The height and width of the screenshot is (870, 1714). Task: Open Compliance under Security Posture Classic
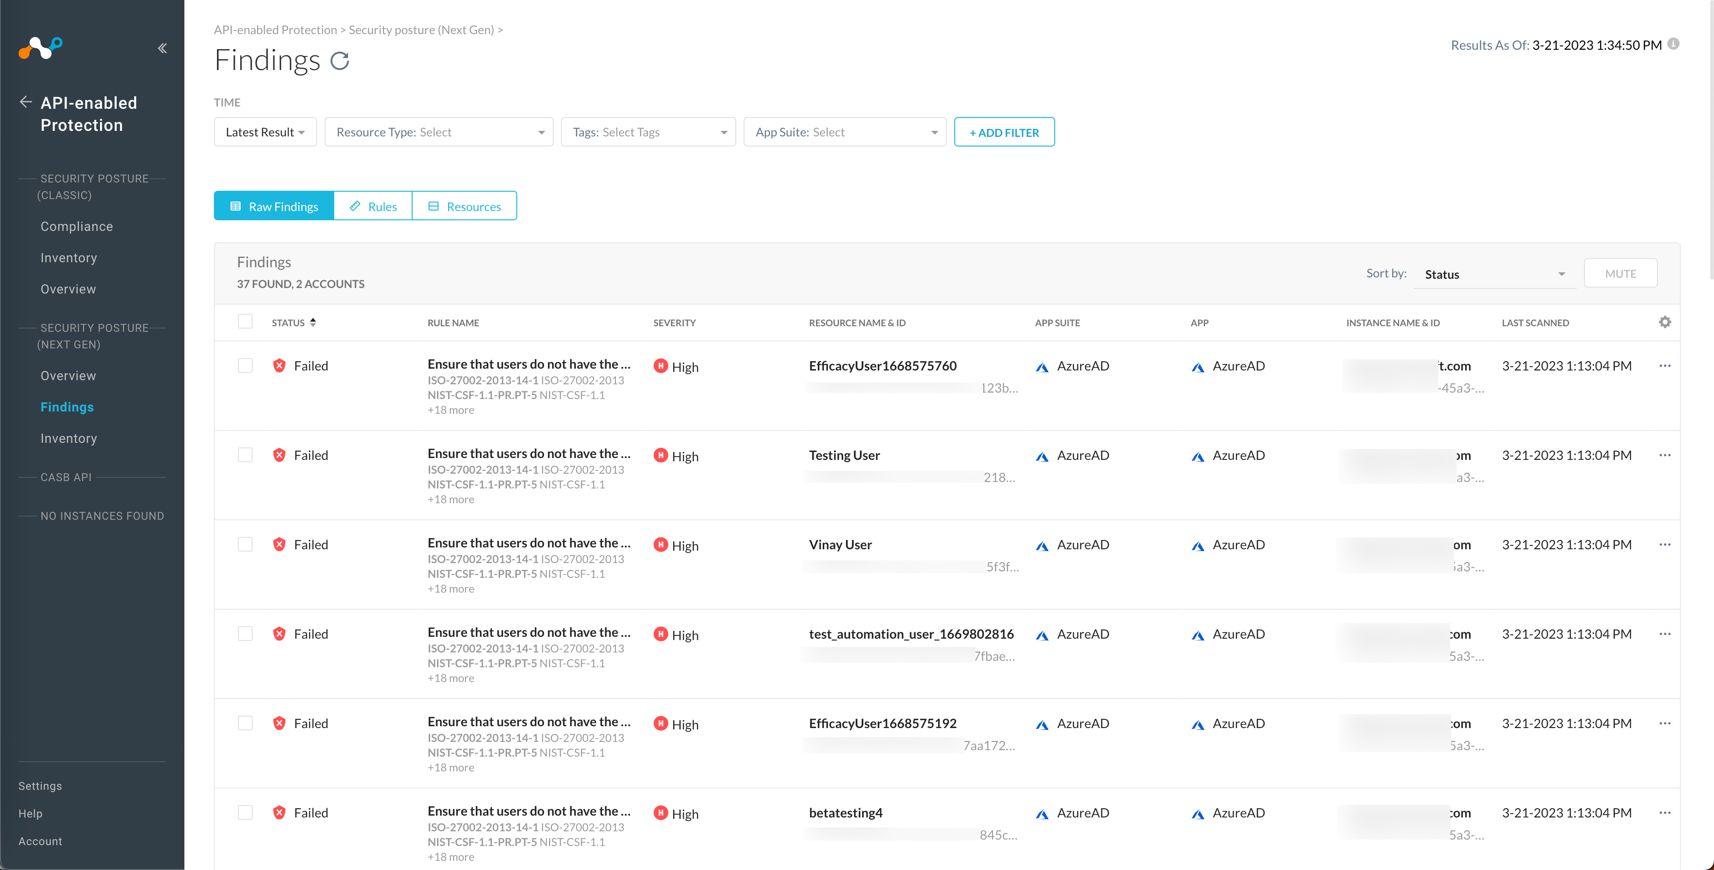(77, 226)
